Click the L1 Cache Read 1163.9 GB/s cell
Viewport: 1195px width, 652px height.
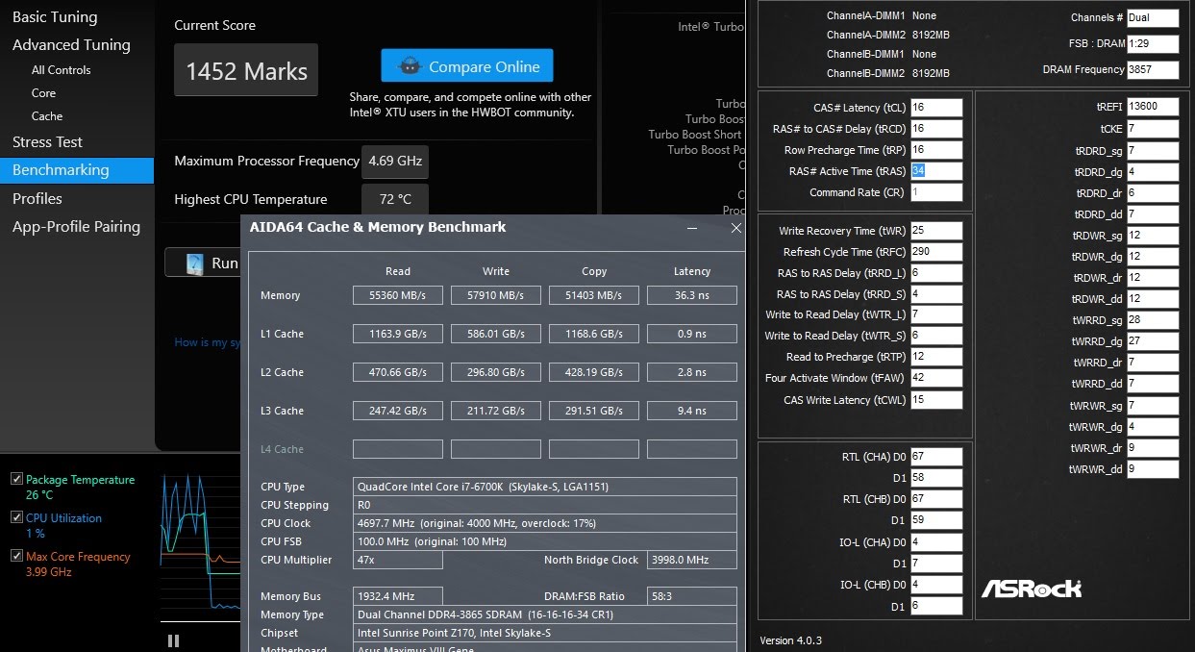(x=398, y=334)
